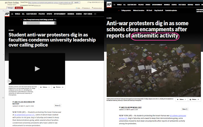Click the College protests trending link

(x=126, y=10)
